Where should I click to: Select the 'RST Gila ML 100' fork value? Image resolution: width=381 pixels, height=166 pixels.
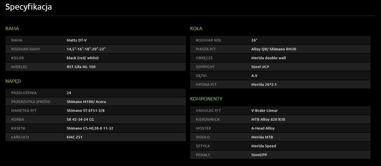click(81, 67)
